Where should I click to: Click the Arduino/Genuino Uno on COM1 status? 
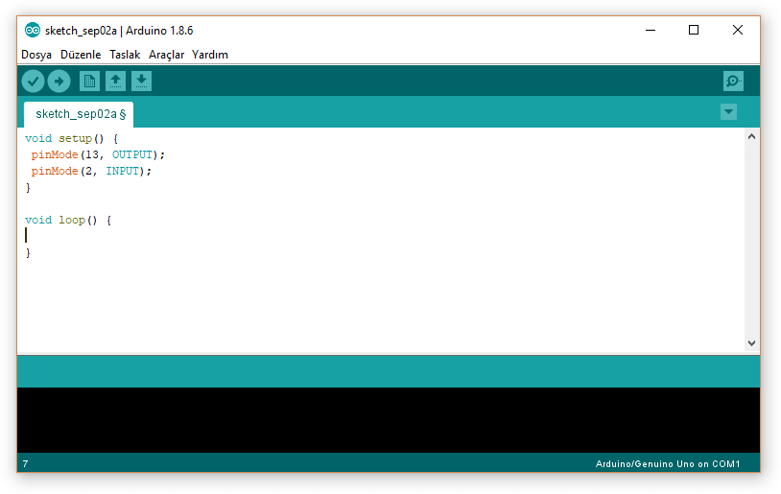668,464
